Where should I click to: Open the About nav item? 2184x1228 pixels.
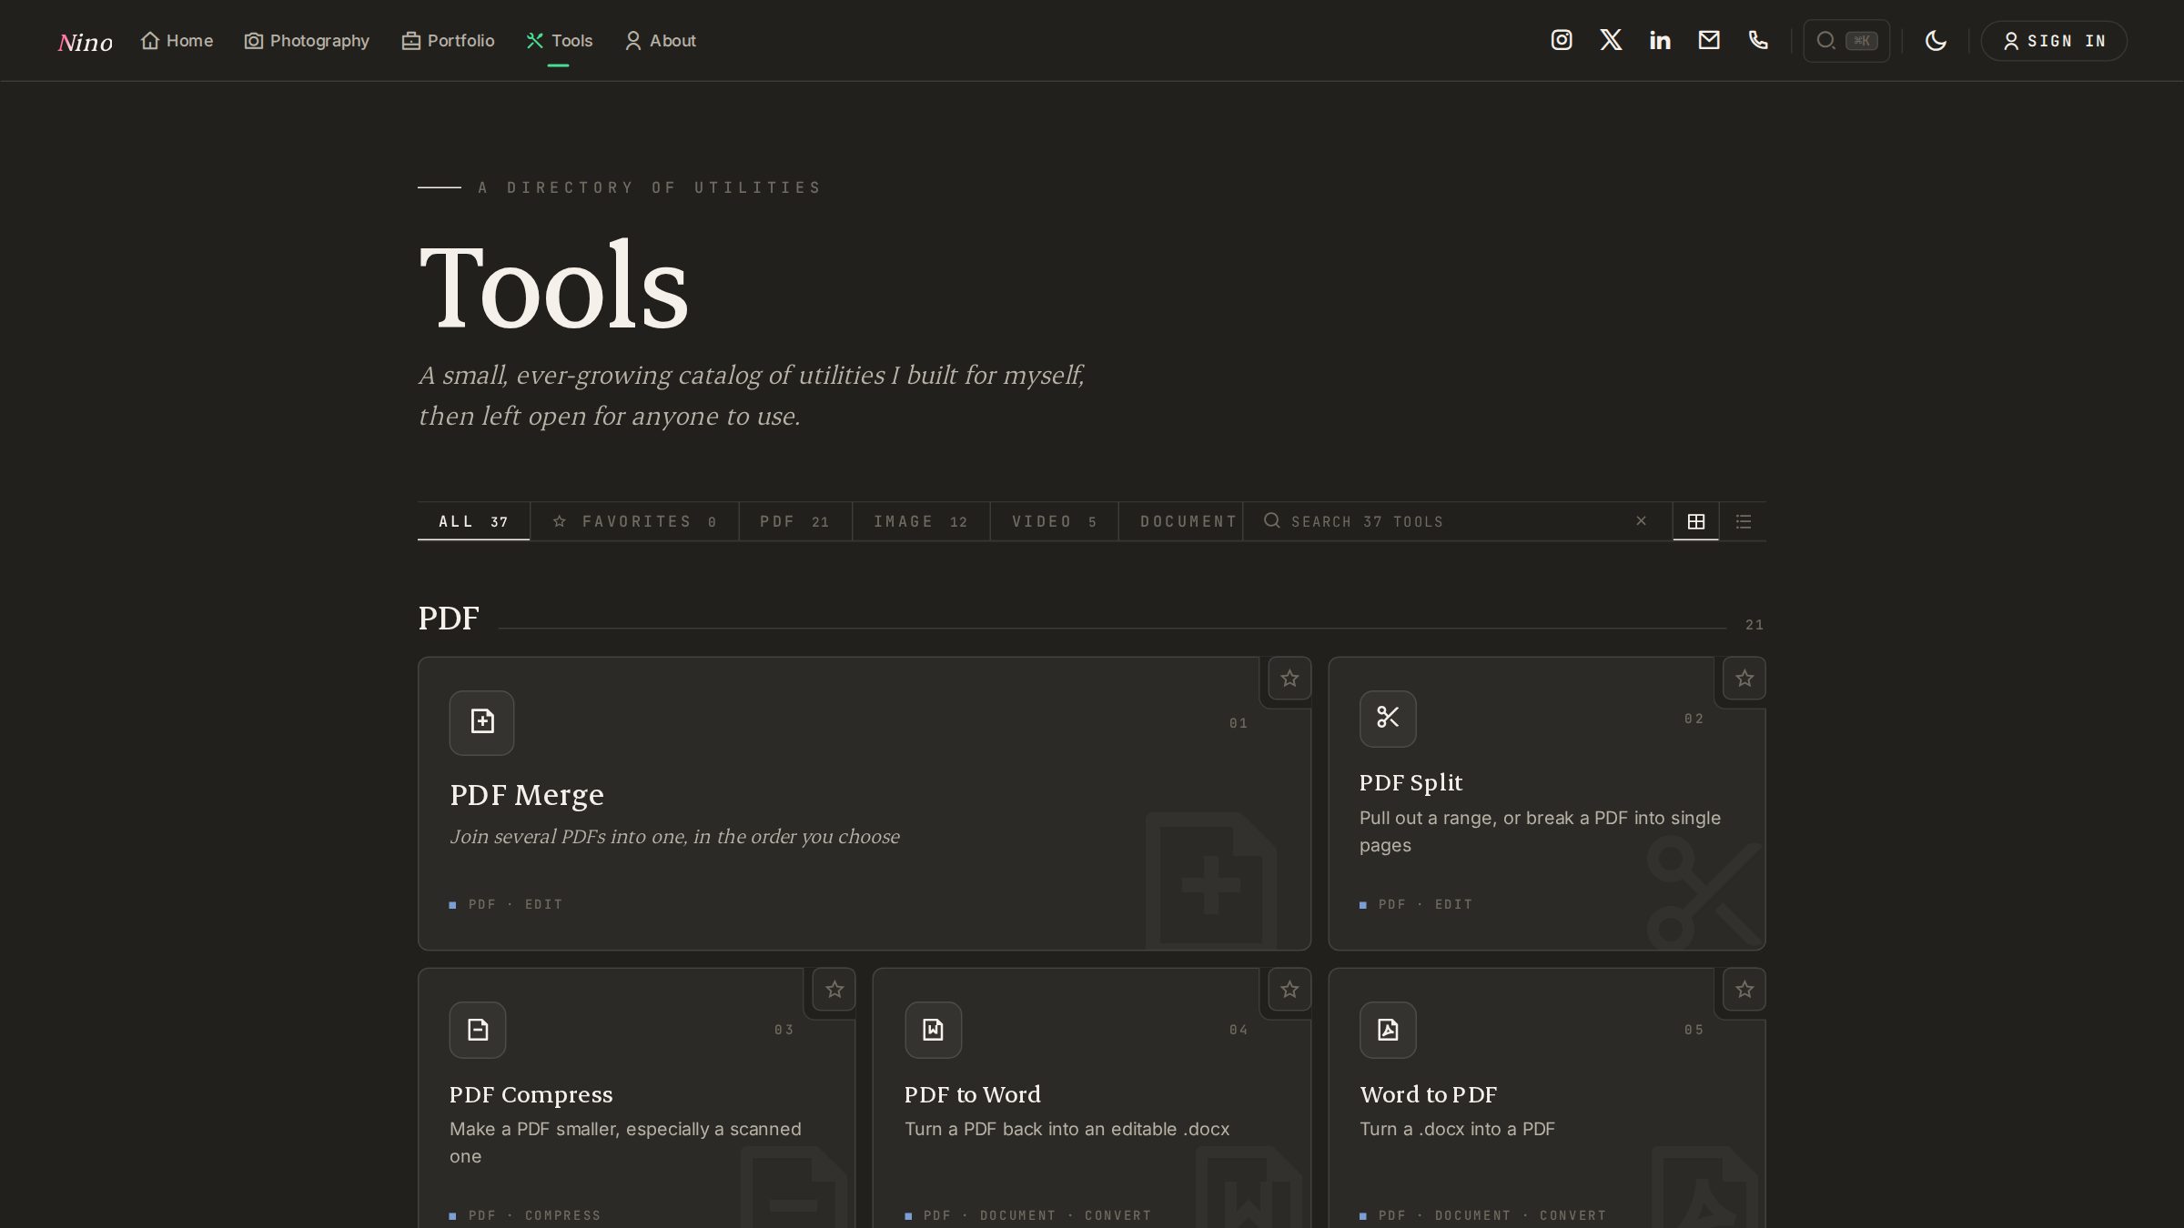(x=660, y=41)
